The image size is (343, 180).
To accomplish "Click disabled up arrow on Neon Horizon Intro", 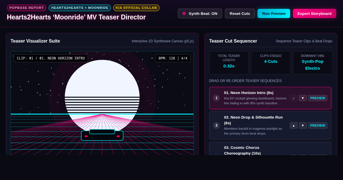I will tap(294, 98).
